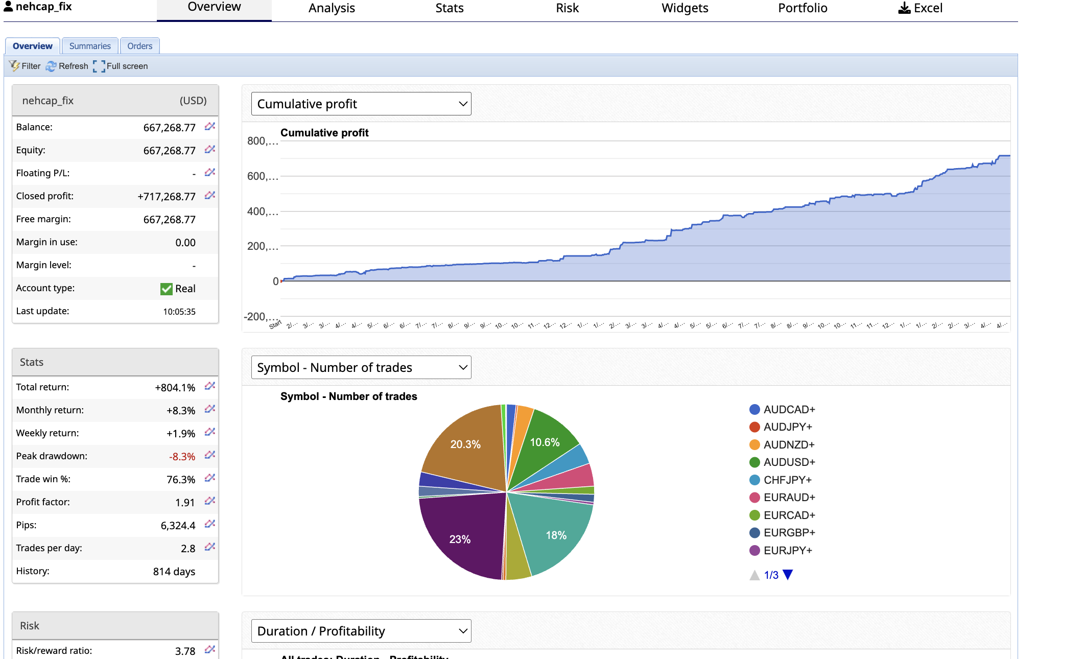
Task: Click the chart icon beside Peak drawdown
Action: pyautogui.click(x=209, y=455)
